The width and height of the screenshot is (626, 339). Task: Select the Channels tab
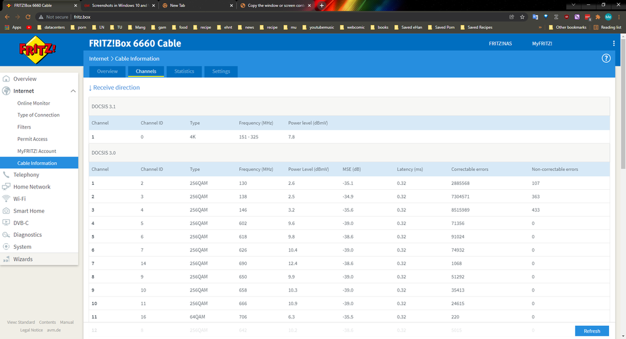tap(146, 71)
